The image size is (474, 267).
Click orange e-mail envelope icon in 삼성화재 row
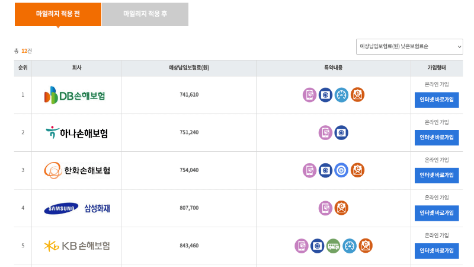(341, 208)
